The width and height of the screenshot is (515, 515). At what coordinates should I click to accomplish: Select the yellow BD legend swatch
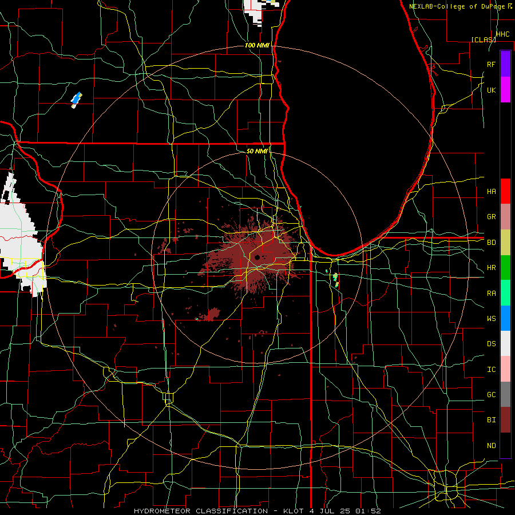click(x=505, y=243)
